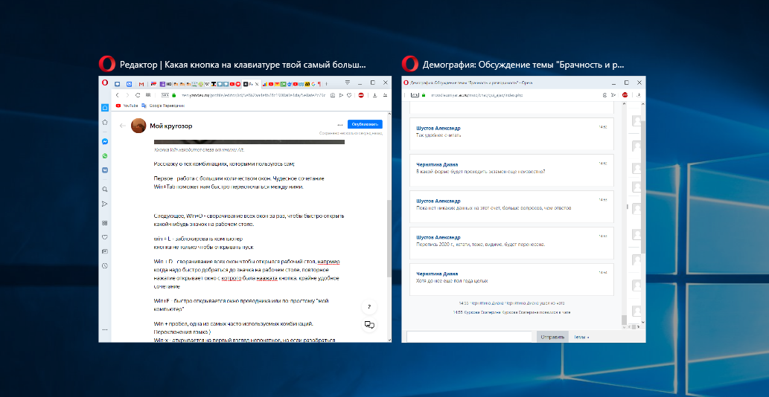Open personal news in Opera sidebar
Image resolution: width=769 pixels, height=397 pixels.
[105, 251]
